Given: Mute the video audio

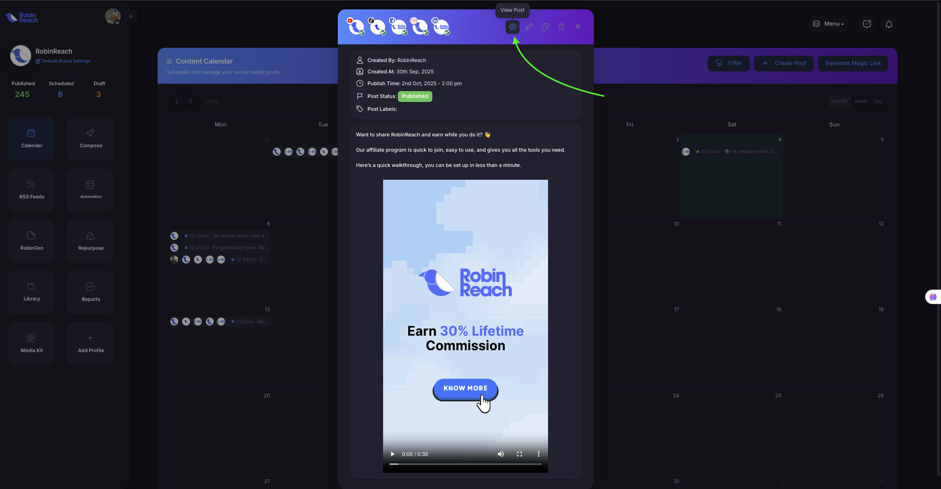Looking at the screenshot, I should (x=501, y=454).
